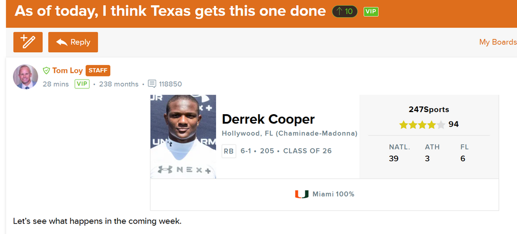Open the My Boards link
This screenshot has height=234, width=517.
497,42
